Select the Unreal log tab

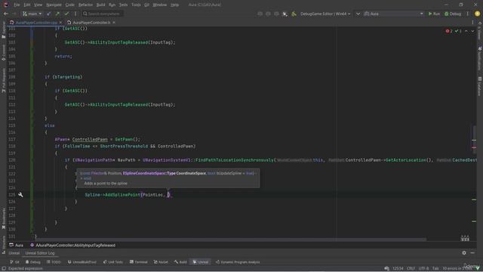[x=14, y=253]
